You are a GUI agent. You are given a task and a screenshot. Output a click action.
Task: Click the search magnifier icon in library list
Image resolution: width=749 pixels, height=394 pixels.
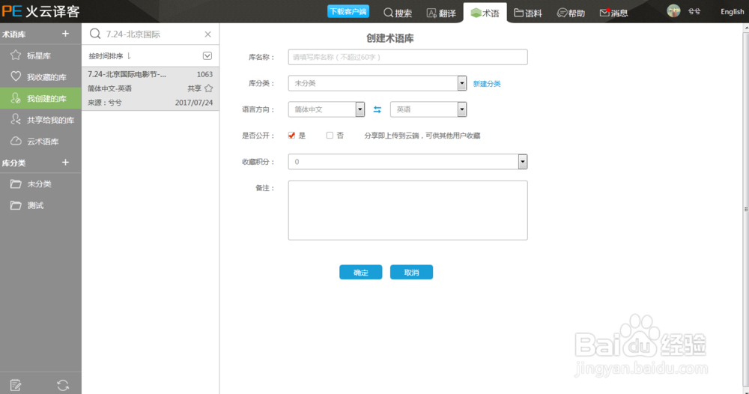click(x=95, y=34)
